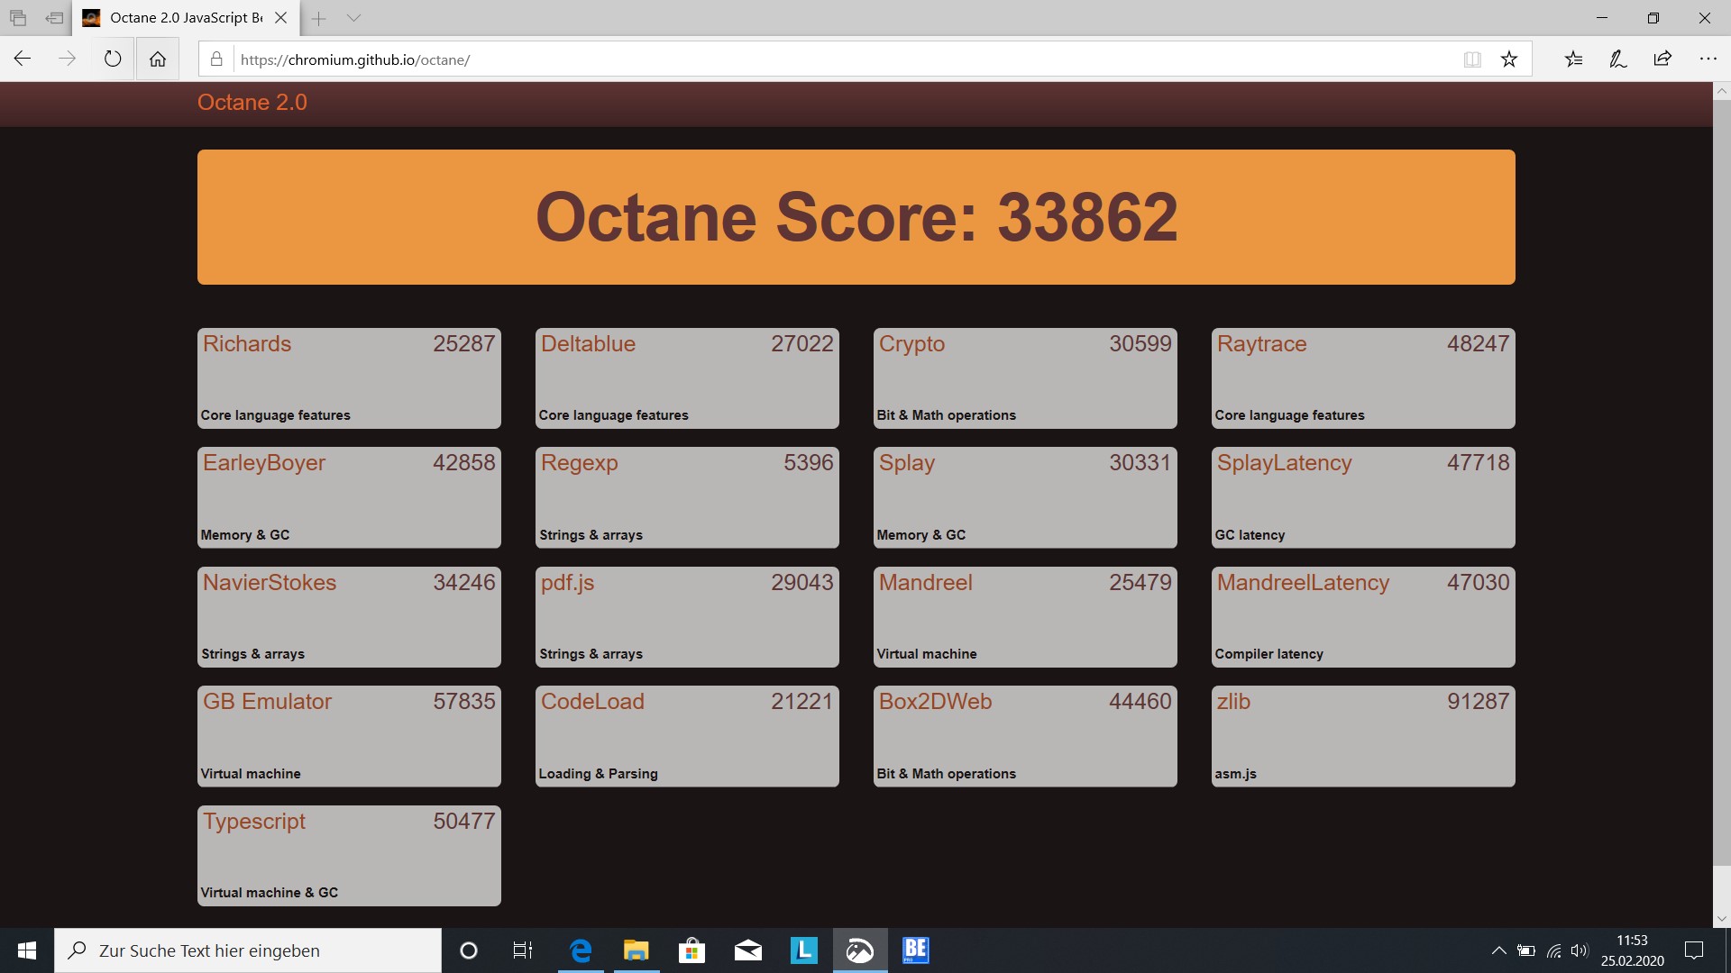Image resolution: width=1731 pixels, height=973 pixels.
Task: Click the GB Emulator benchmark title
Action: [x=268, y=702]
